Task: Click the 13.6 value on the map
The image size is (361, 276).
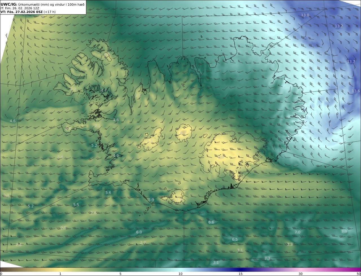Action: coord(356,91)
